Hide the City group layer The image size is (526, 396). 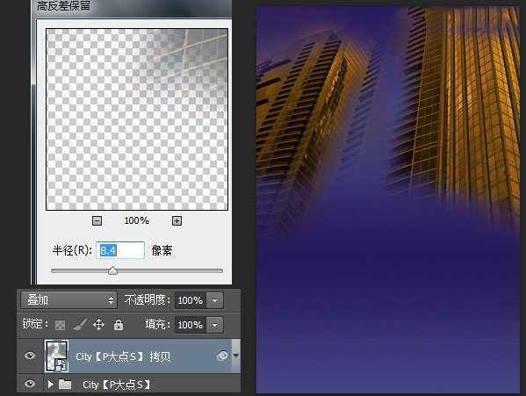point(30,384)
